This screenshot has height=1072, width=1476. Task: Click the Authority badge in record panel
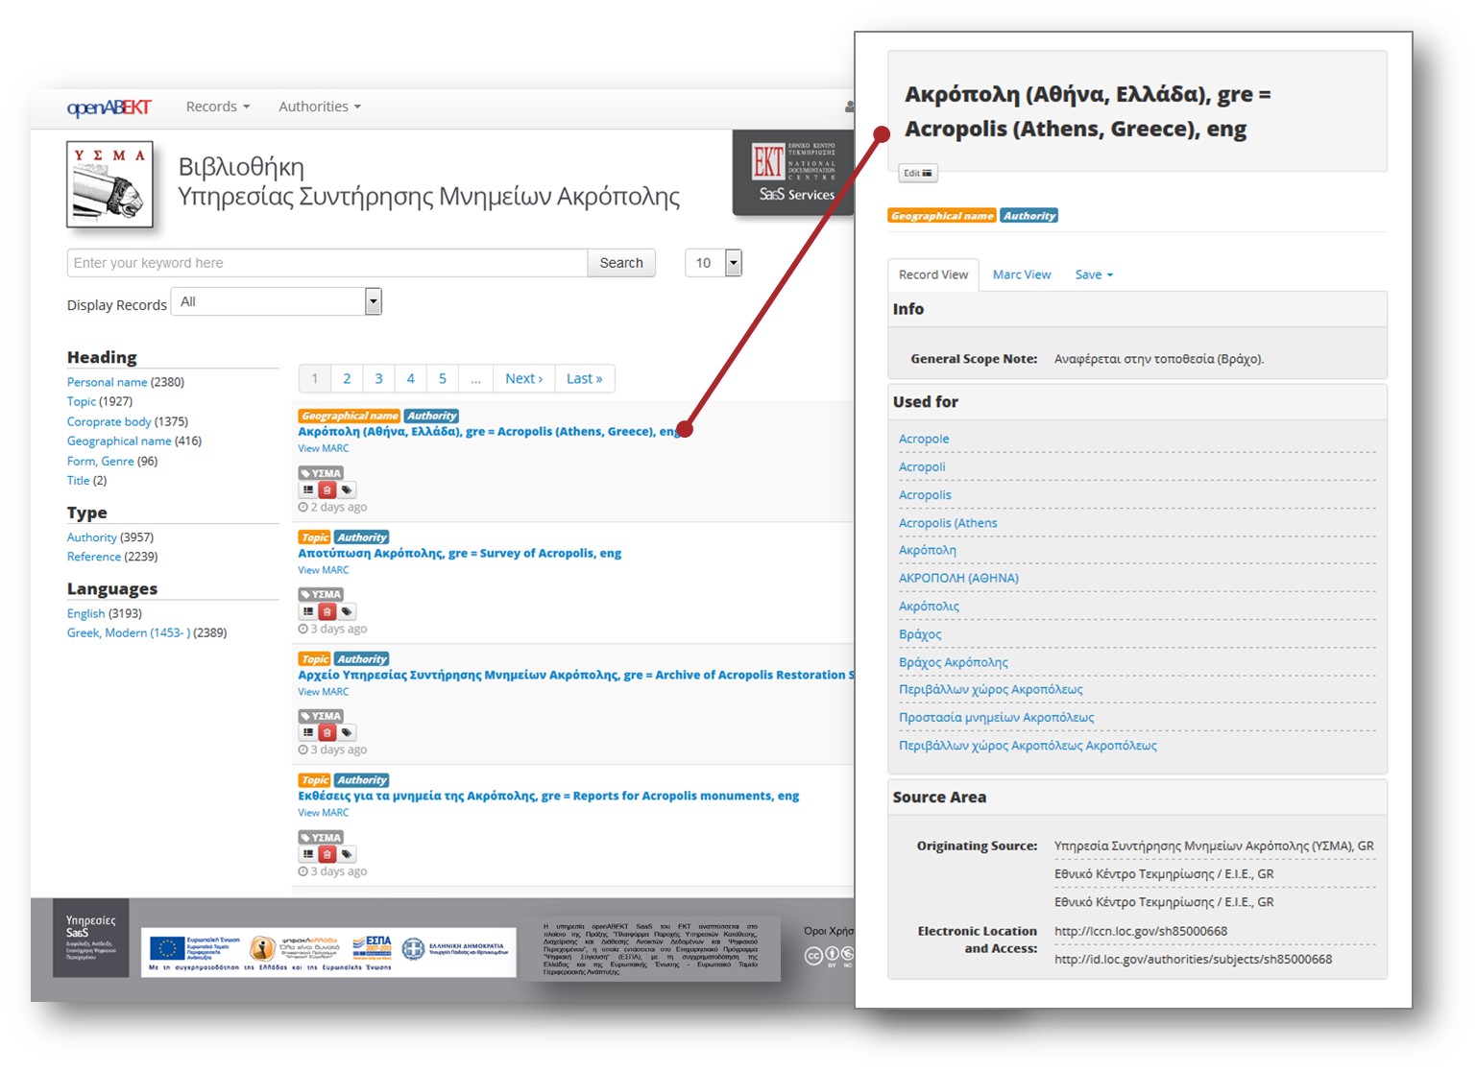tap(1029, 216)
